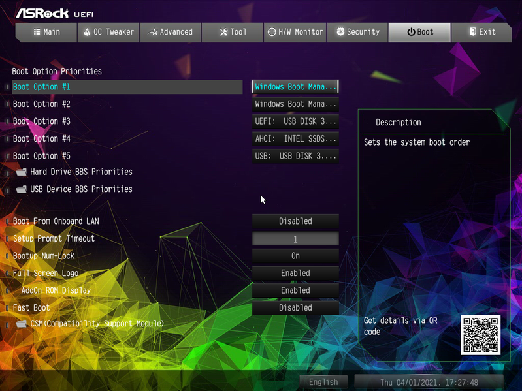Change Boot From Onboard LAN Disabled value
This screenshot has width=522, height=391.
[x=295, y=221]
